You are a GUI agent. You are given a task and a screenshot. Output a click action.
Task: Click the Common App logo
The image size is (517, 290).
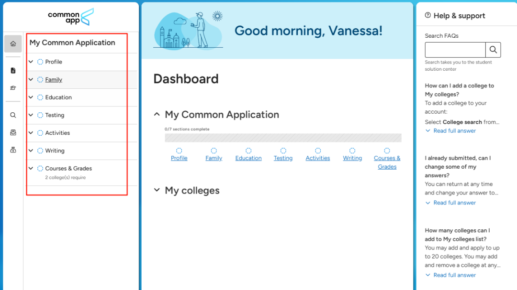point(71,16)
